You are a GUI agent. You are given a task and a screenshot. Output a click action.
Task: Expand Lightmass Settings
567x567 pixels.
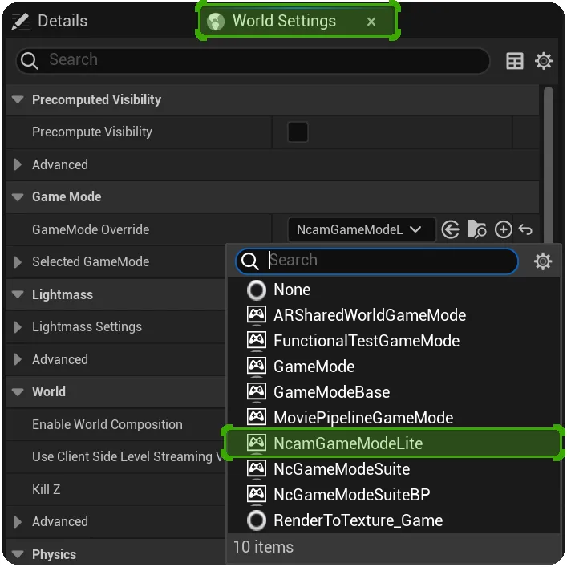(18, 327)
